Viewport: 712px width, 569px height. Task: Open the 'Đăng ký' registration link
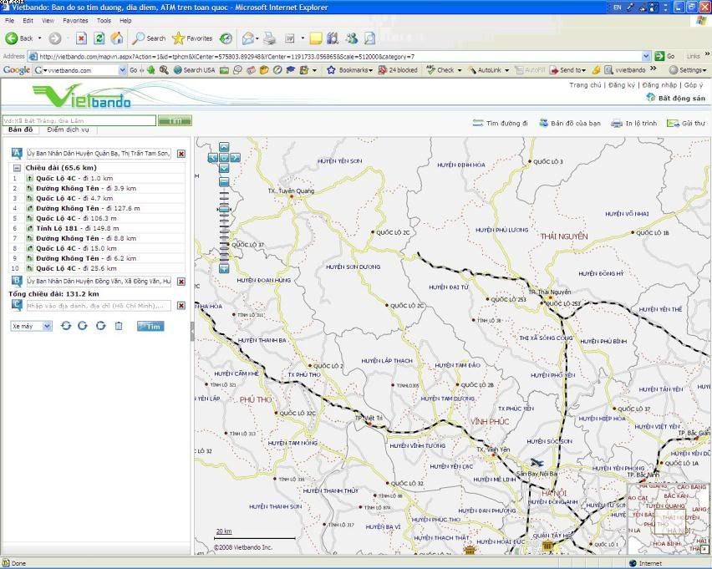(x=622, y=85)
